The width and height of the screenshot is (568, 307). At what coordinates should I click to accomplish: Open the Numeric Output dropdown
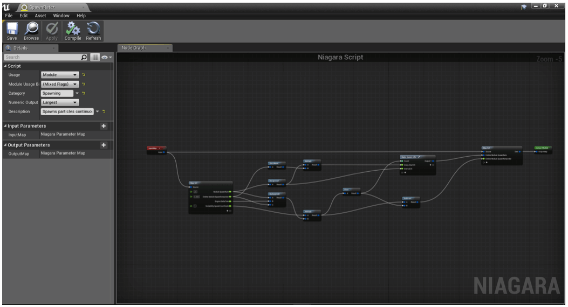[60, 102]
